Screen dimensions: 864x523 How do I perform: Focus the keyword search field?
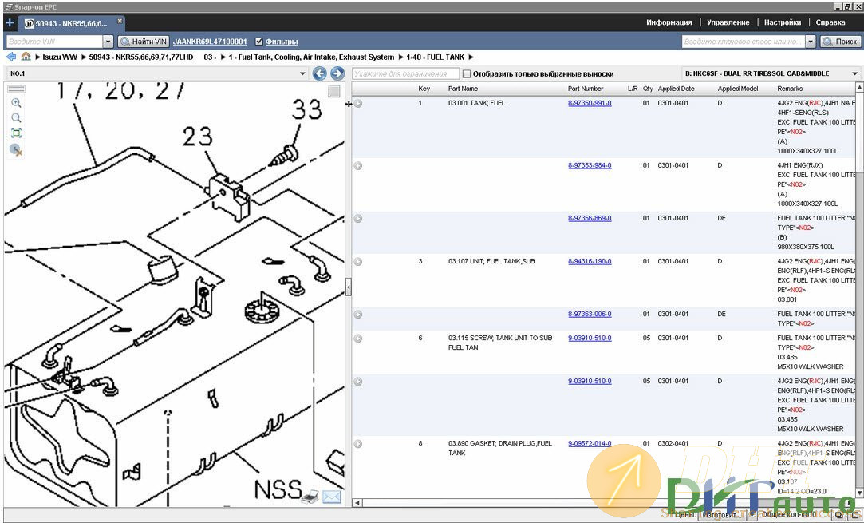coord(744,42)
